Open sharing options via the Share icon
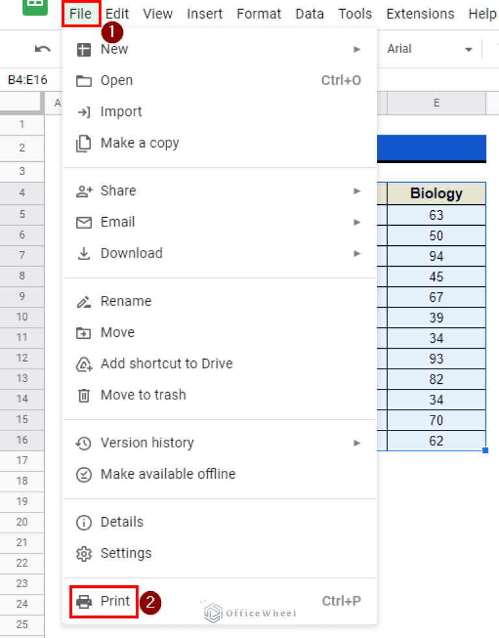 (84, 191)
